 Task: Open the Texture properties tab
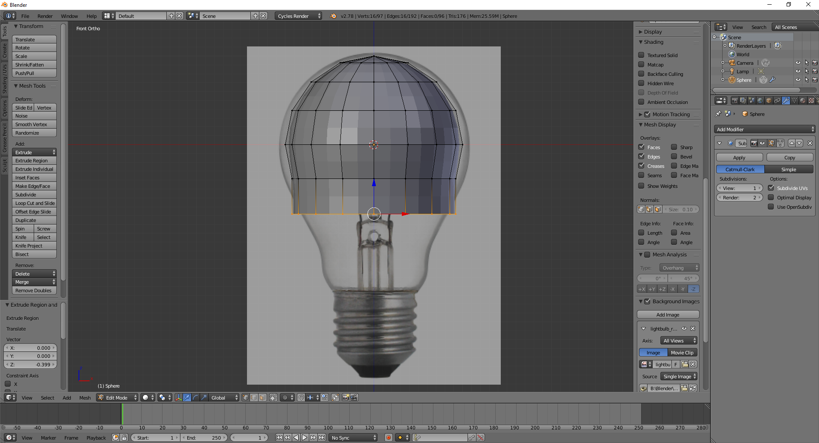pyautogui.click(x=810, y=101)
